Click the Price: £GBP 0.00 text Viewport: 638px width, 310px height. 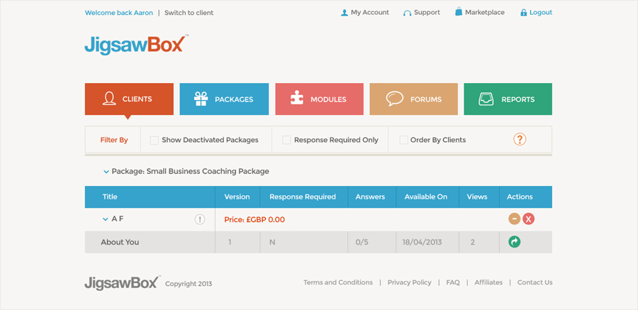(x=254, y=220)
